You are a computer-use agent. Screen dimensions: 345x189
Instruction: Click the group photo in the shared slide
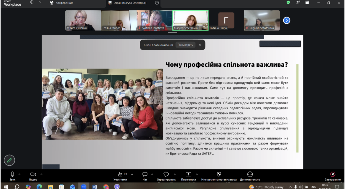click(x=103, y=104)
